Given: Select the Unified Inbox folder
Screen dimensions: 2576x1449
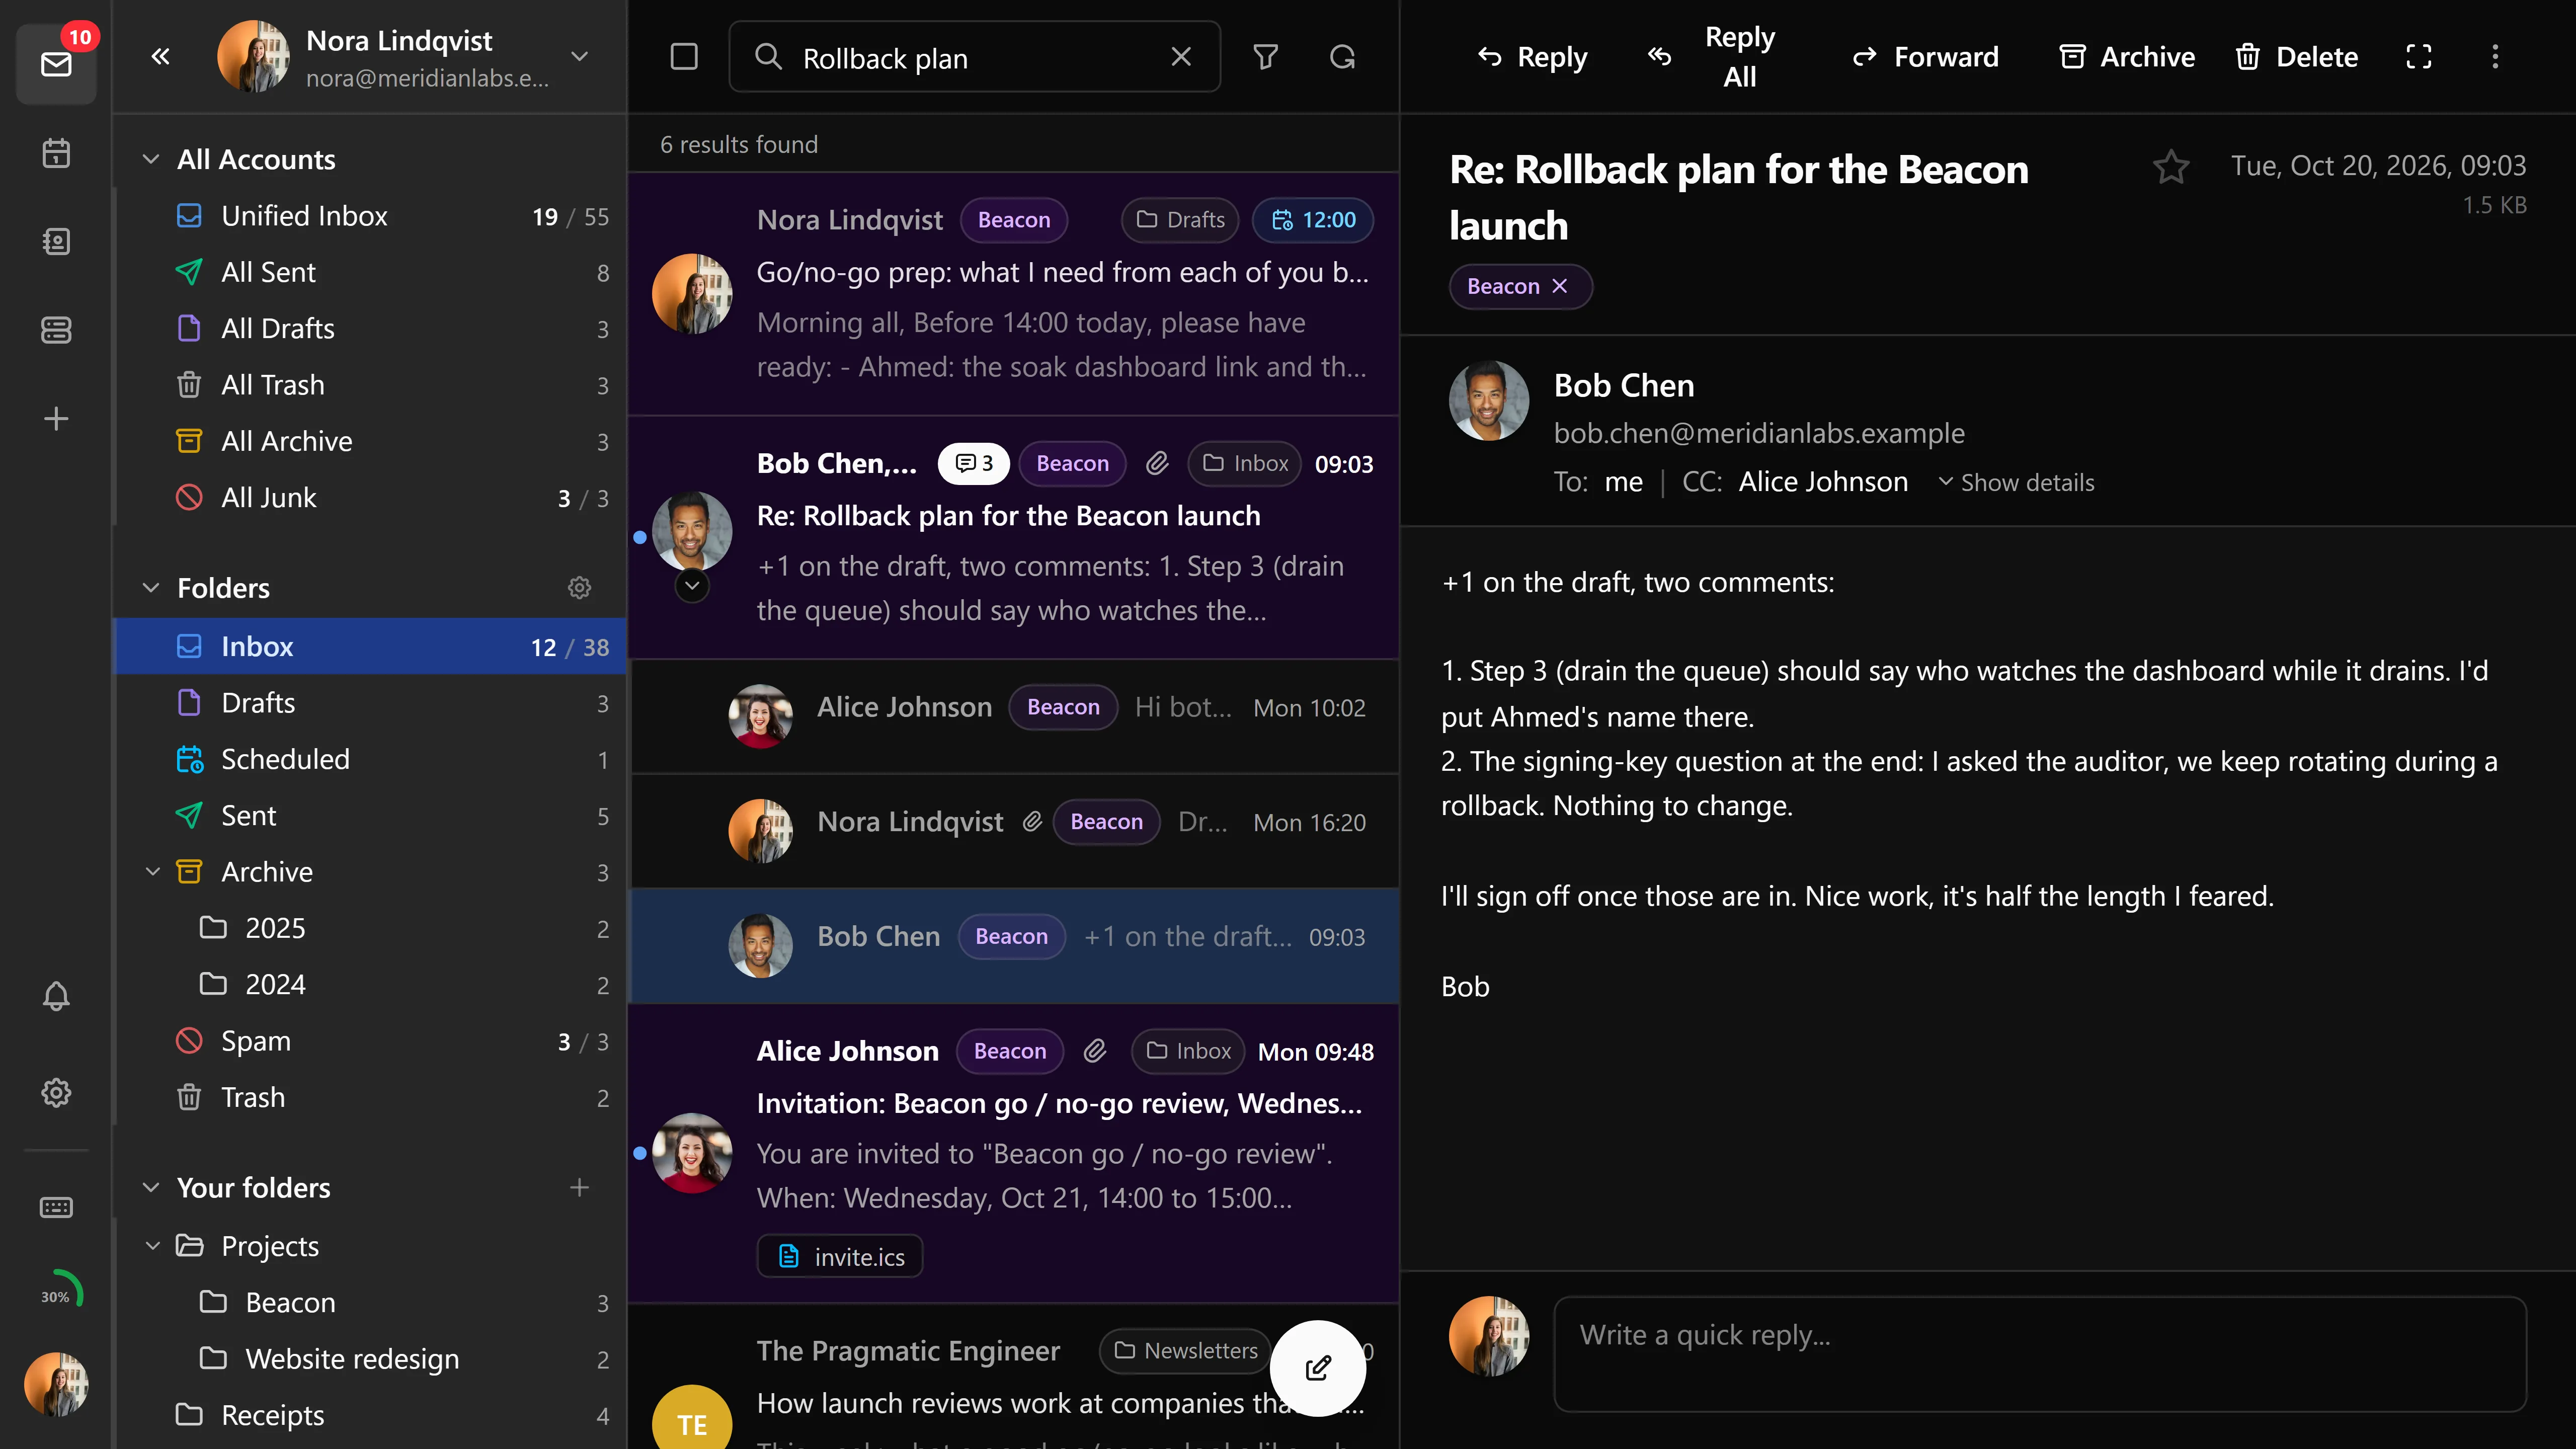Looking at the screenshot, I should [371, 216].
